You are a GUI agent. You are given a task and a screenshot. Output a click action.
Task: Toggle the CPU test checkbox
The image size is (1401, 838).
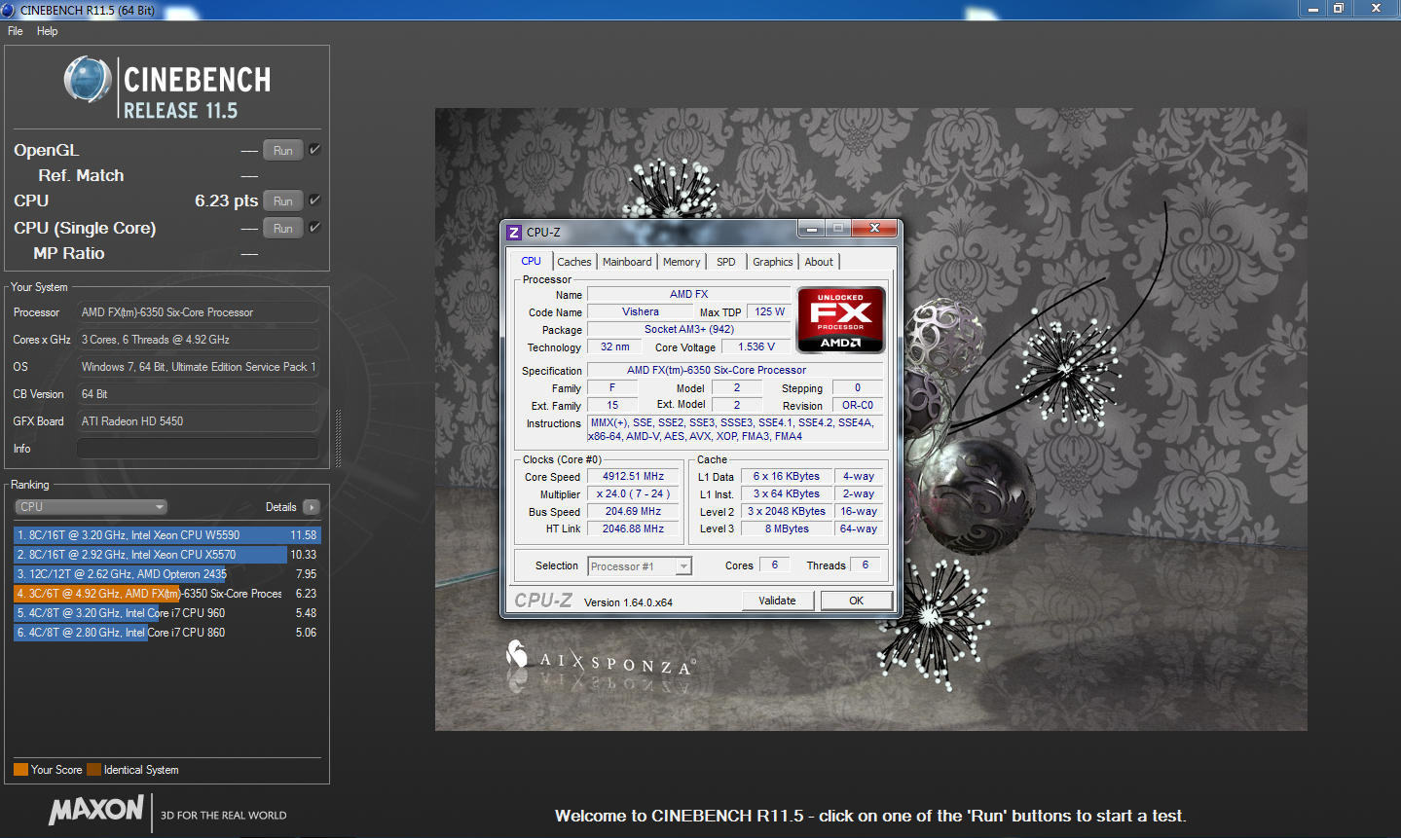tap(314, 200)
